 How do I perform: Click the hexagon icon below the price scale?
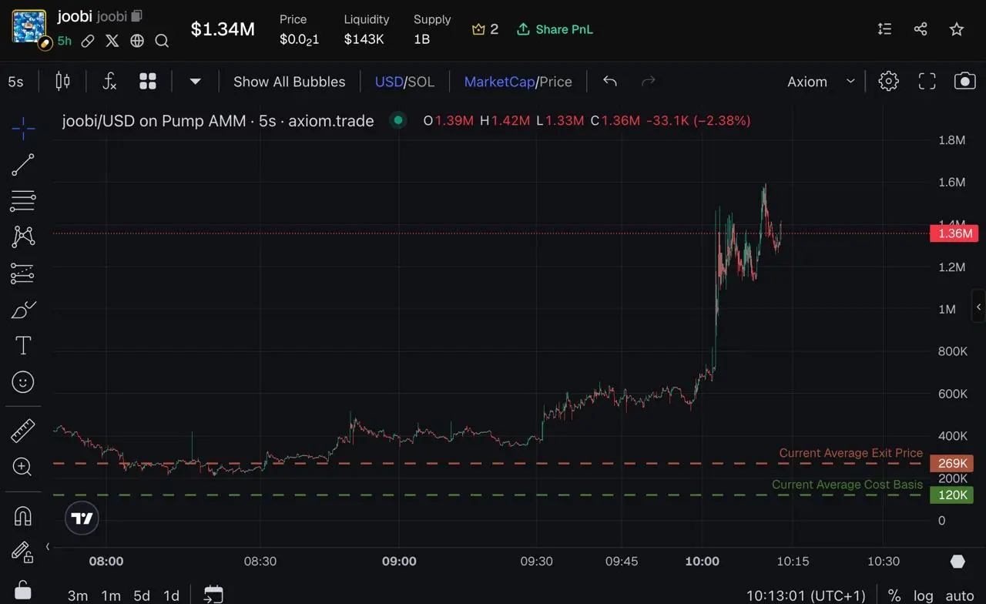click(957, 562)
